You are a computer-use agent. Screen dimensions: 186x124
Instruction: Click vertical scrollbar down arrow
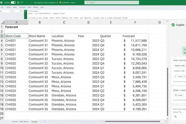(167, 119)
